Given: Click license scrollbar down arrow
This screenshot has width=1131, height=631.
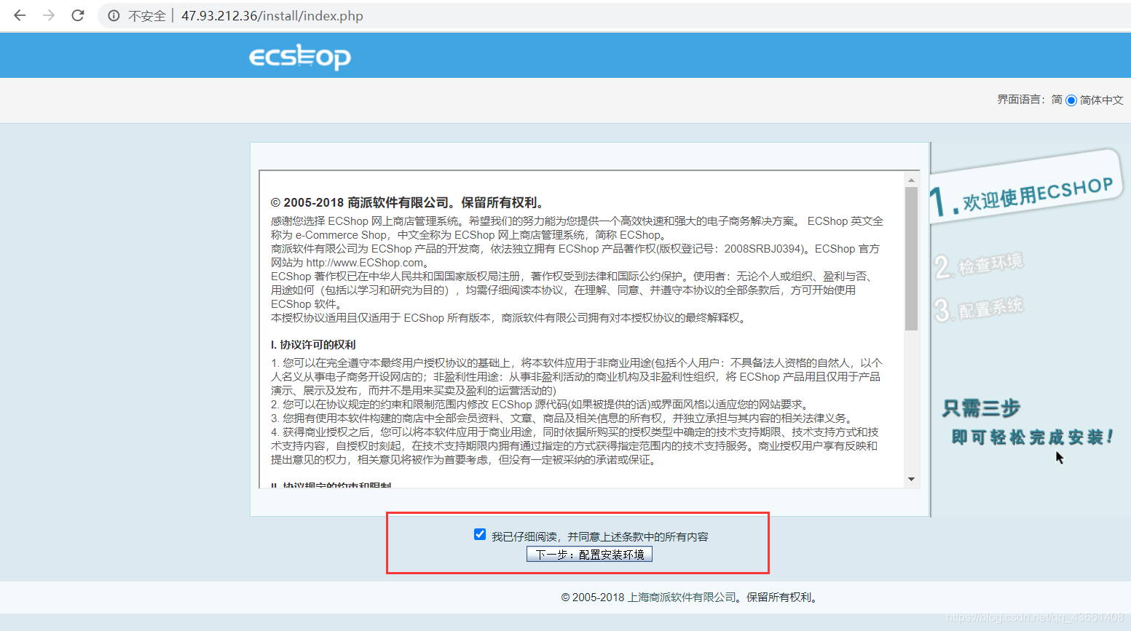Looking at the screenshot, I should 911,479.
